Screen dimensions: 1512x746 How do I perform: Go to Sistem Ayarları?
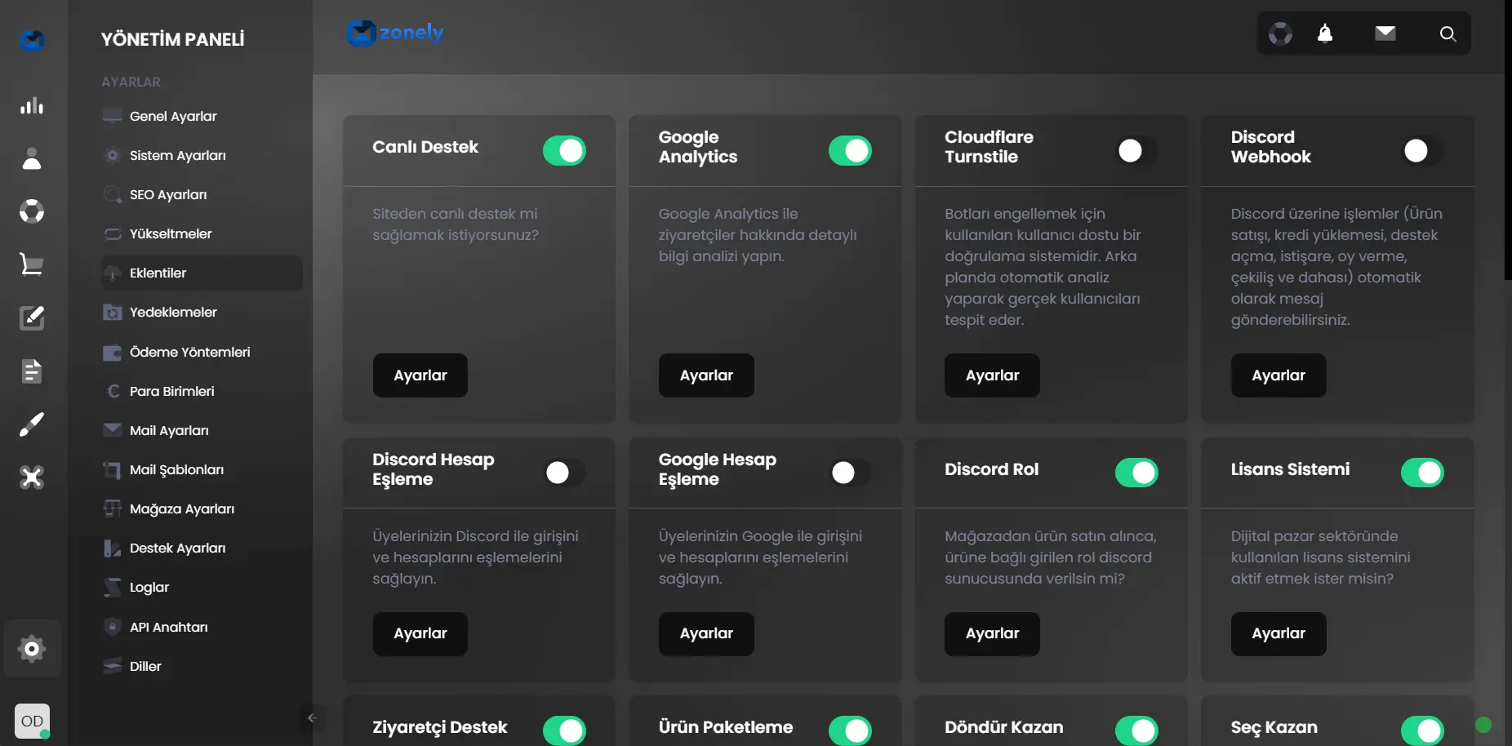click(202, 155)
